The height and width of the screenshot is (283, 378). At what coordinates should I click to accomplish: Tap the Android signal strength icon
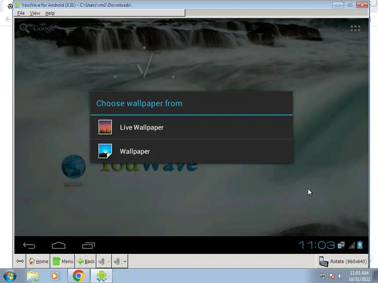(x=352, y=245)
